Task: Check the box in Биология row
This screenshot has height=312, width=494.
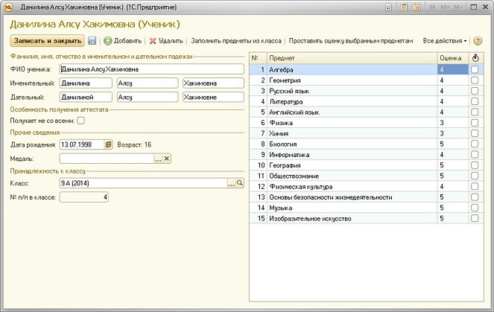Action: click(x=475, y=144)
